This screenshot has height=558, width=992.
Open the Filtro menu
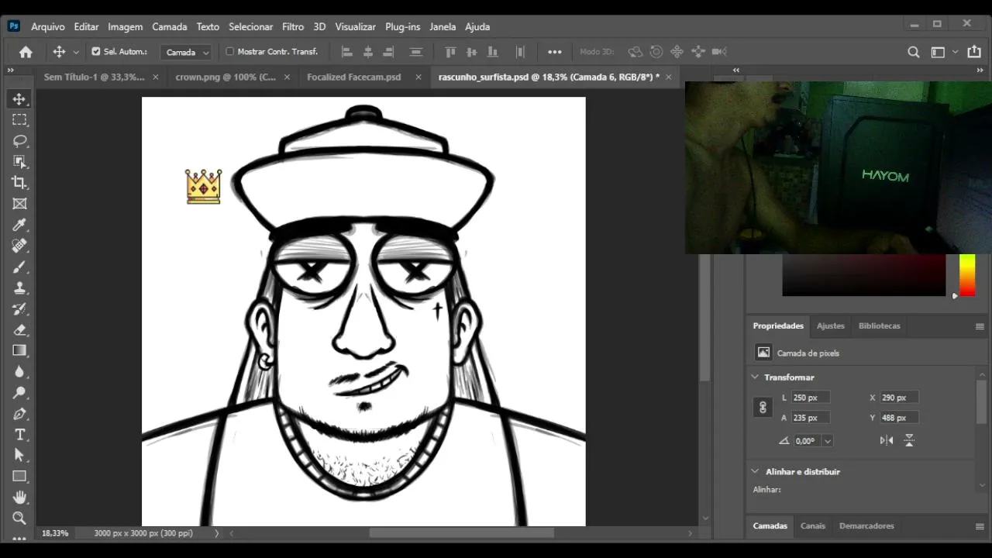(x=293, y=26)
